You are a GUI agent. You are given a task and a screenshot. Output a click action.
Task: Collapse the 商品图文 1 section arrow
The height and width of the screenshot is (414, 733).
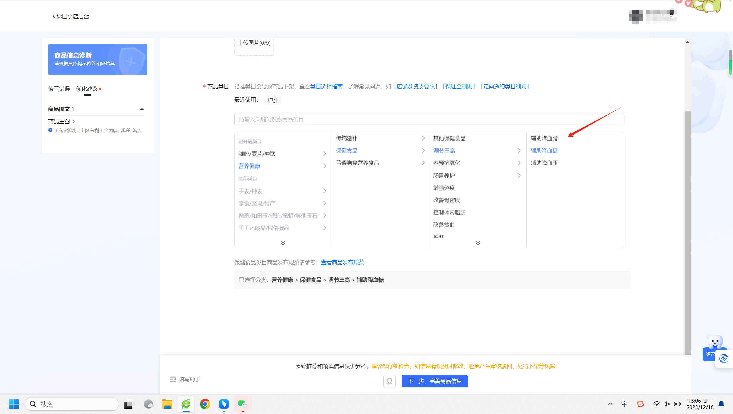tap(142, 109)
